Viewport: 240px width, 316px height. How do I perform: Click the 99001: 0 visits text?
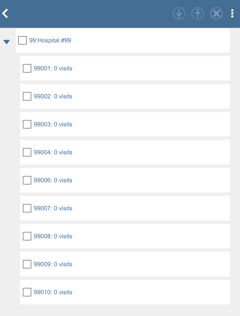point(53,68)
